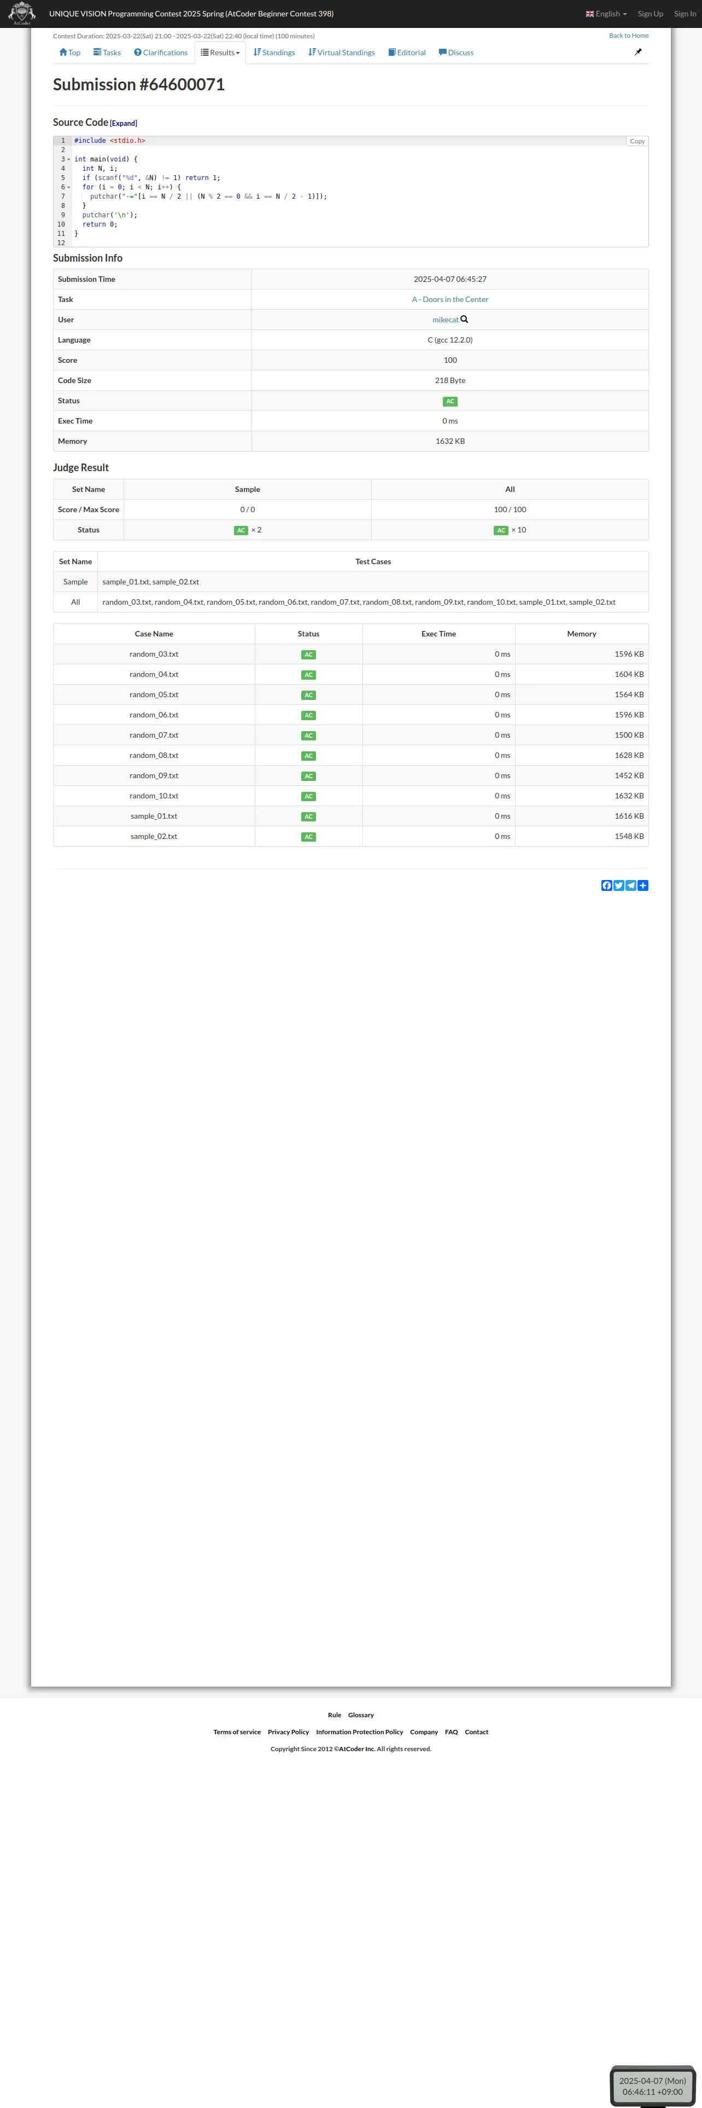The height and width of the screenshot is (2108, 702).
Task: Open the Tasks tab
Action: click(107, 53)
